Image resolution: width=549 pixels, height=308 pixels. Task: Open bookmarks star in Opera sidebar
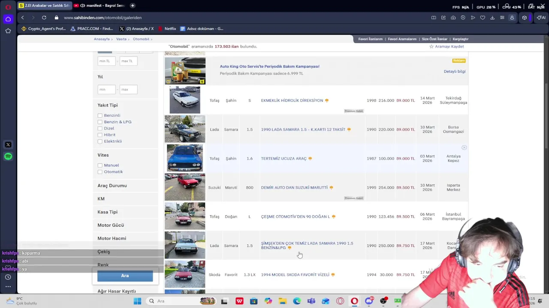pyautogui.click(x=8, y=31)
